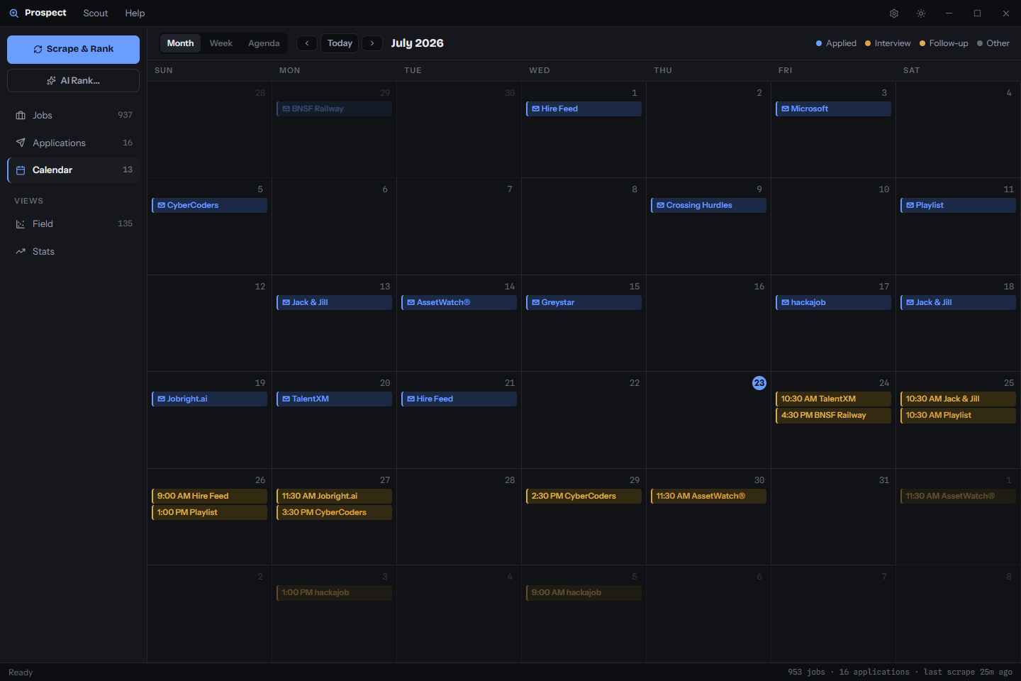Click the Applications paper plane icon
This screenshot has height=681, width=1021.
21,143
